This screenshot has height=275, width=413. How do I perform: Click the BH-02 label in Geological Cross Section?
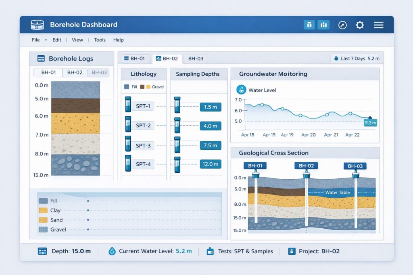tap(306, 165)
